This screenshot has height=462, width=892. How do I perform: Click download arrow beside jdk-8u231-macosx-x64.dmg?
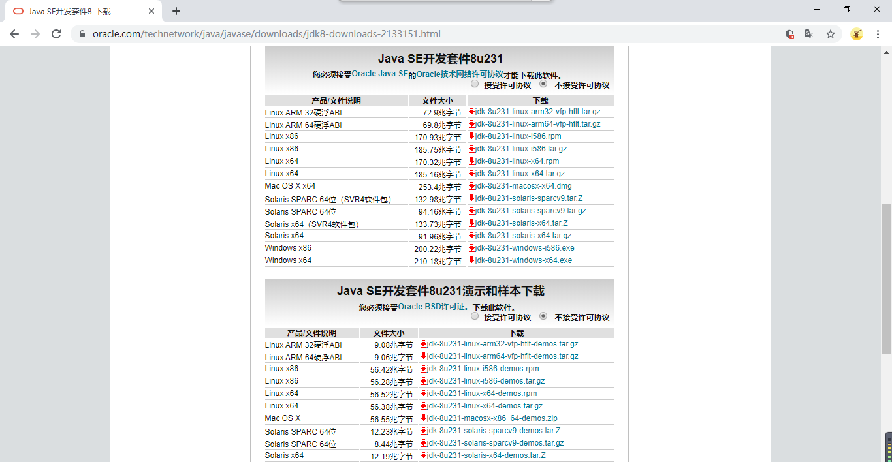(x=472, y=186)
